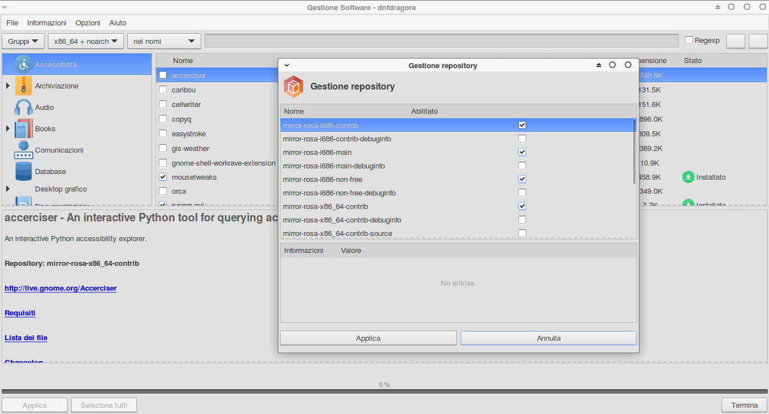
Task: Tick the easystroke package checkbox
Action: coord(163,133)
